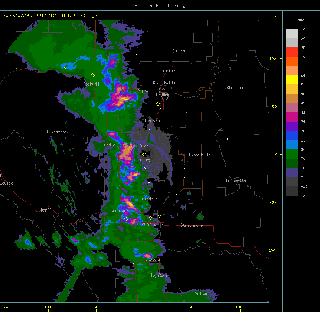
Task: Pick the blue legend swatch between 36 and 33
Action: point(292,135)
